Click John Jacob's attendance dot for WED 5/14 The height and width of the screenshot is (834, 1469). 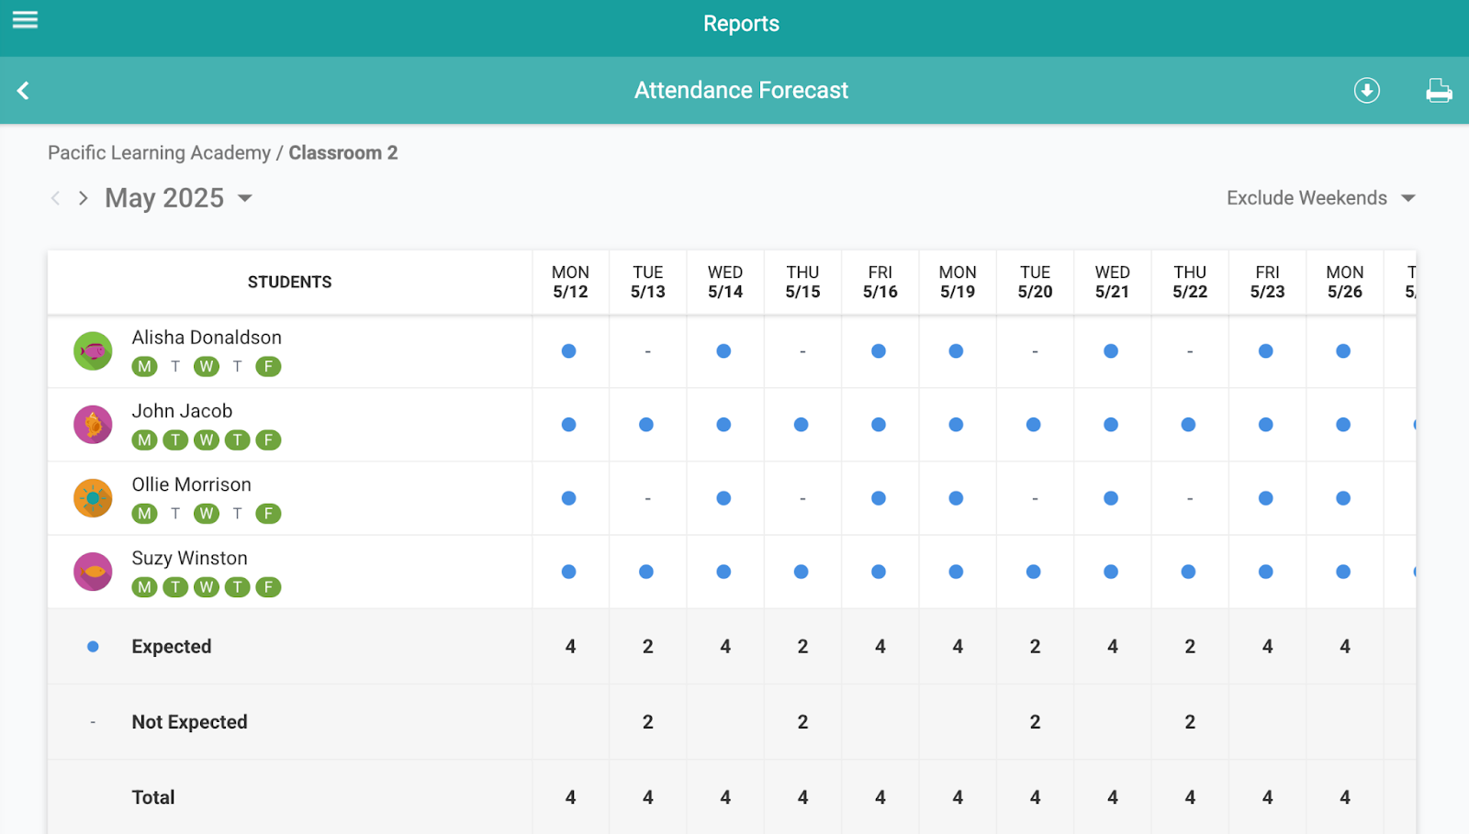pyautogui.click(x=723, y=425)
